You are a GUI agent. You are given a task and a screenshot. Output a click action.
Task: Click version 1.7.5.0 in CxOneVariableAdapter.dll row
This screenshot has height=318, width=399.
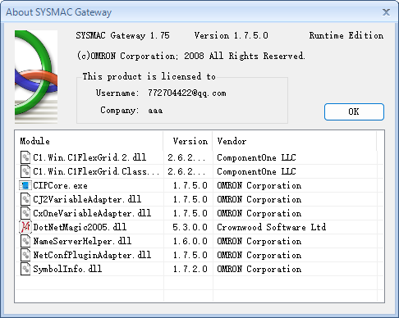(x=190, y=213)
